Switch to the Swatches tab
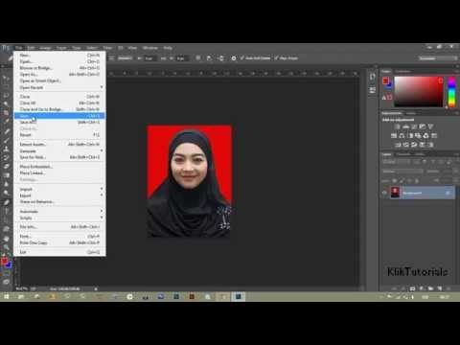Image resolution: width=460 pixels, height=345 pixels. (402, 71)
